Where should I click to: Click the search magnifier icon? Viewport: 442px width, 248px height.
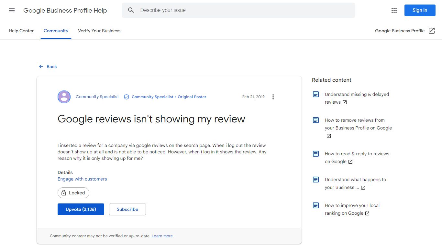[131, 10]
